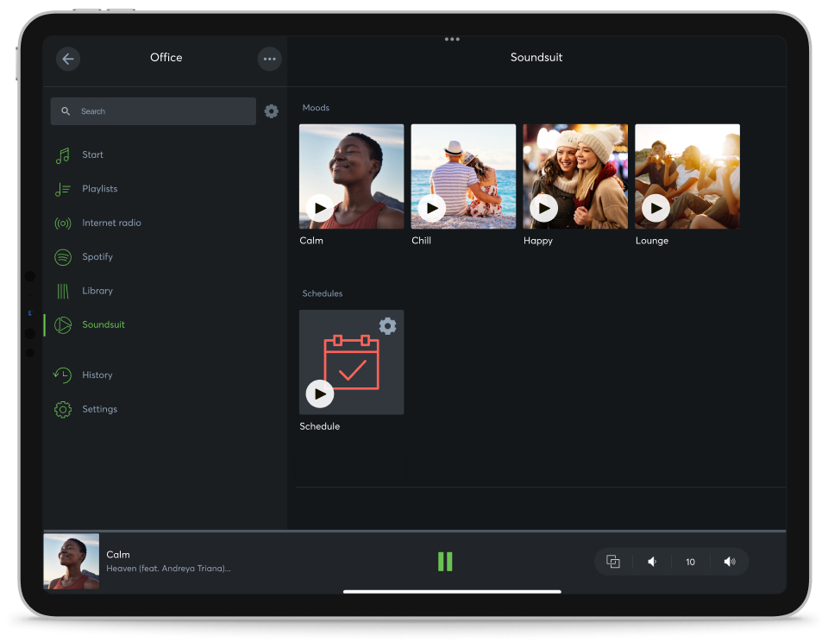Image resolution: width=828 pixels, height=642 pixels.
Task: Click the Calm track album thumbnail
Action: pos(71,561)
